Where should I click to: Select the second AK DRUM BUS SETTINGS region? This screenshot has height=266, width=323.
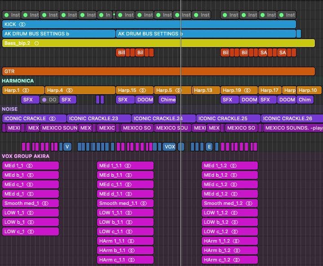pos(206,34)
